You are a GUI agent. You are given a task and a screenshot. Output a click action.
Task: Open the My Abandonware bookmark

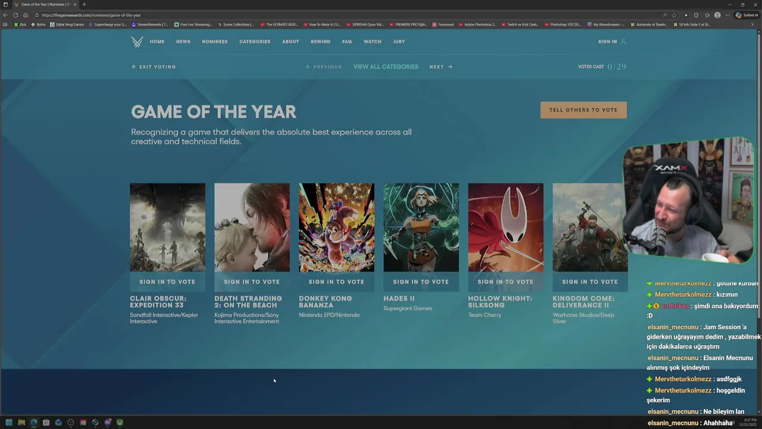pyautogui.click(x=606, y=24)
